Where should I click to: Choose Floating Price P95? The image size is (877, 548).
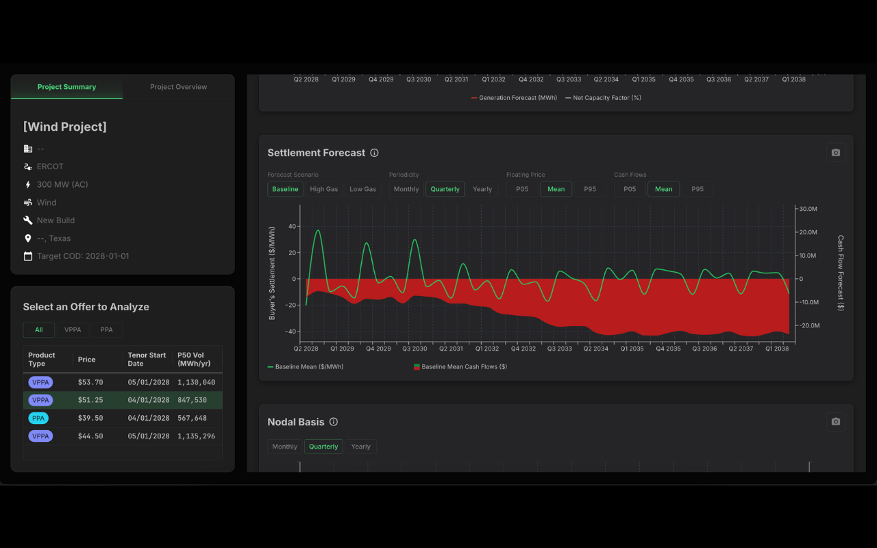point(590,189)
